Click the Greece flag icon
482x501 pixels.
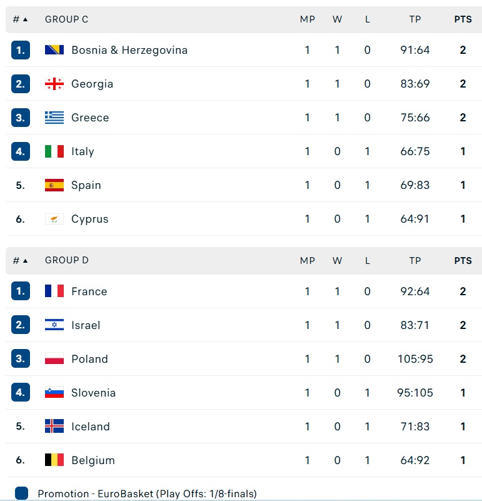[x=54, y=118]
